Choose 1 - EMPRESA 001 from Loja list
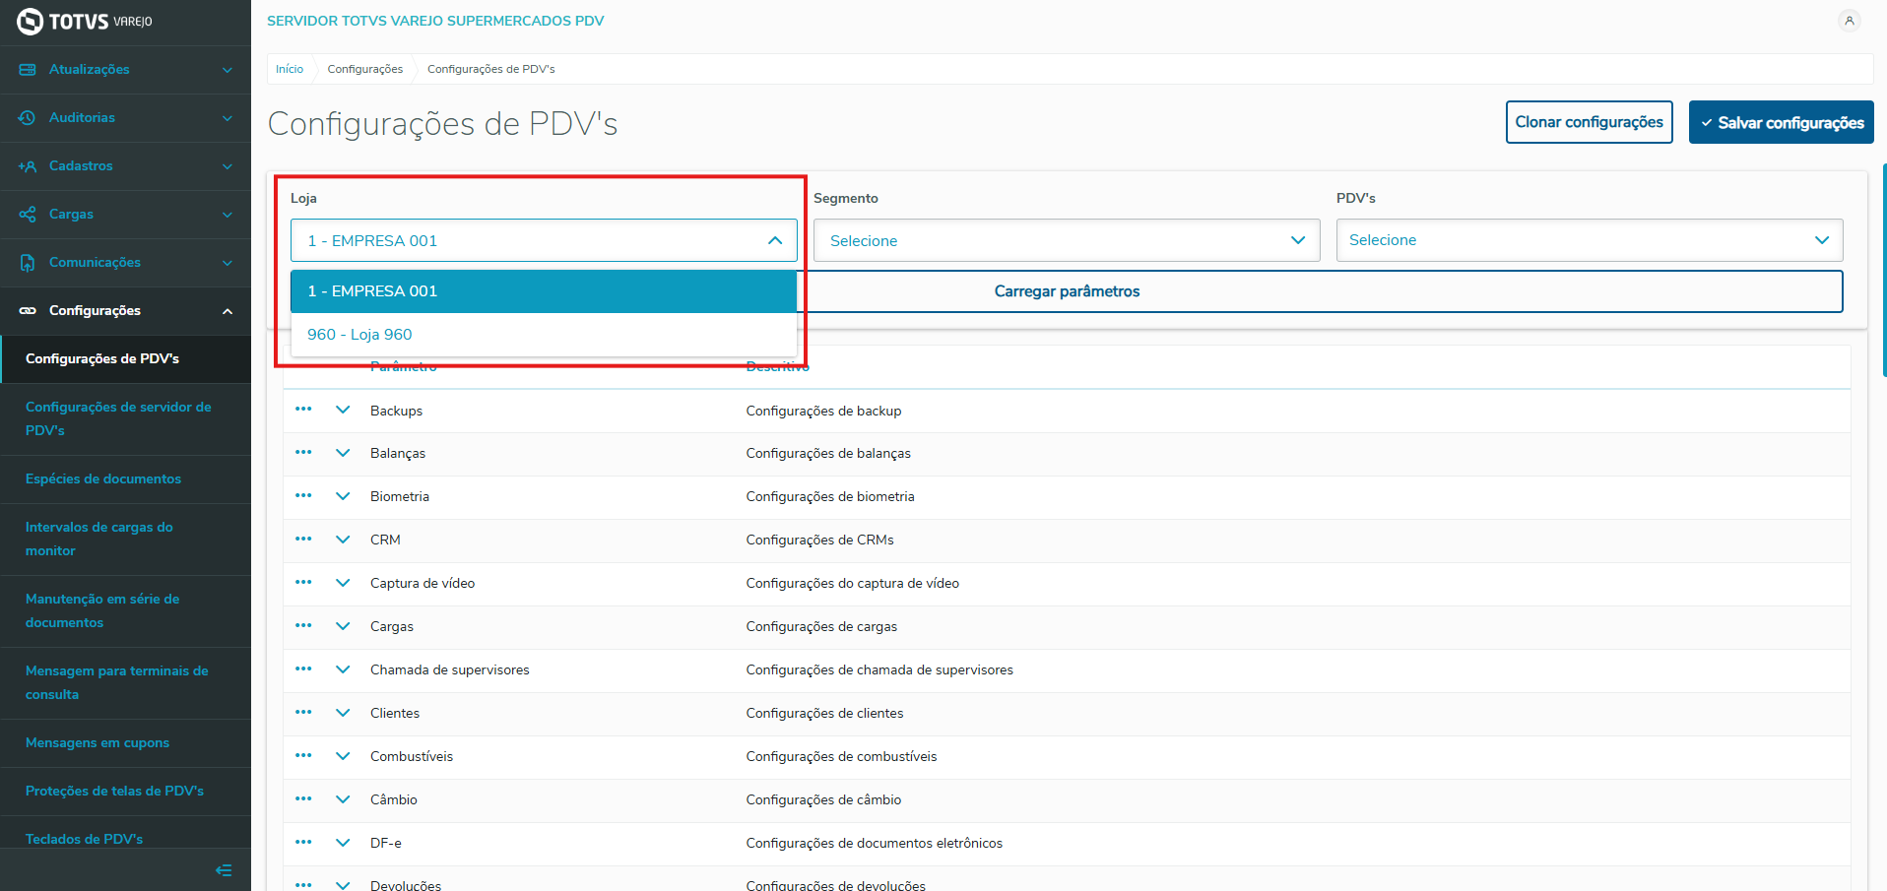This screenshot has height=891, width=1887. click(x=544, y=291)
